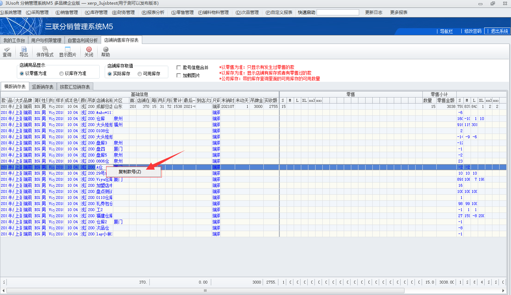
Task: Click the horizontal scrollbar left arrow
Action: [3, 290]
